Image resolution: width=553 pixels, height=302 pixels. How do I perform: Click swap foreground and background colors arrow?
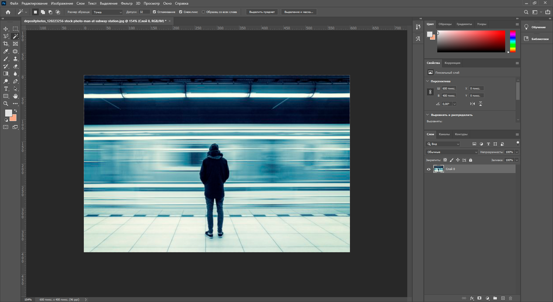pyautogui.click(x=15, y=111)
